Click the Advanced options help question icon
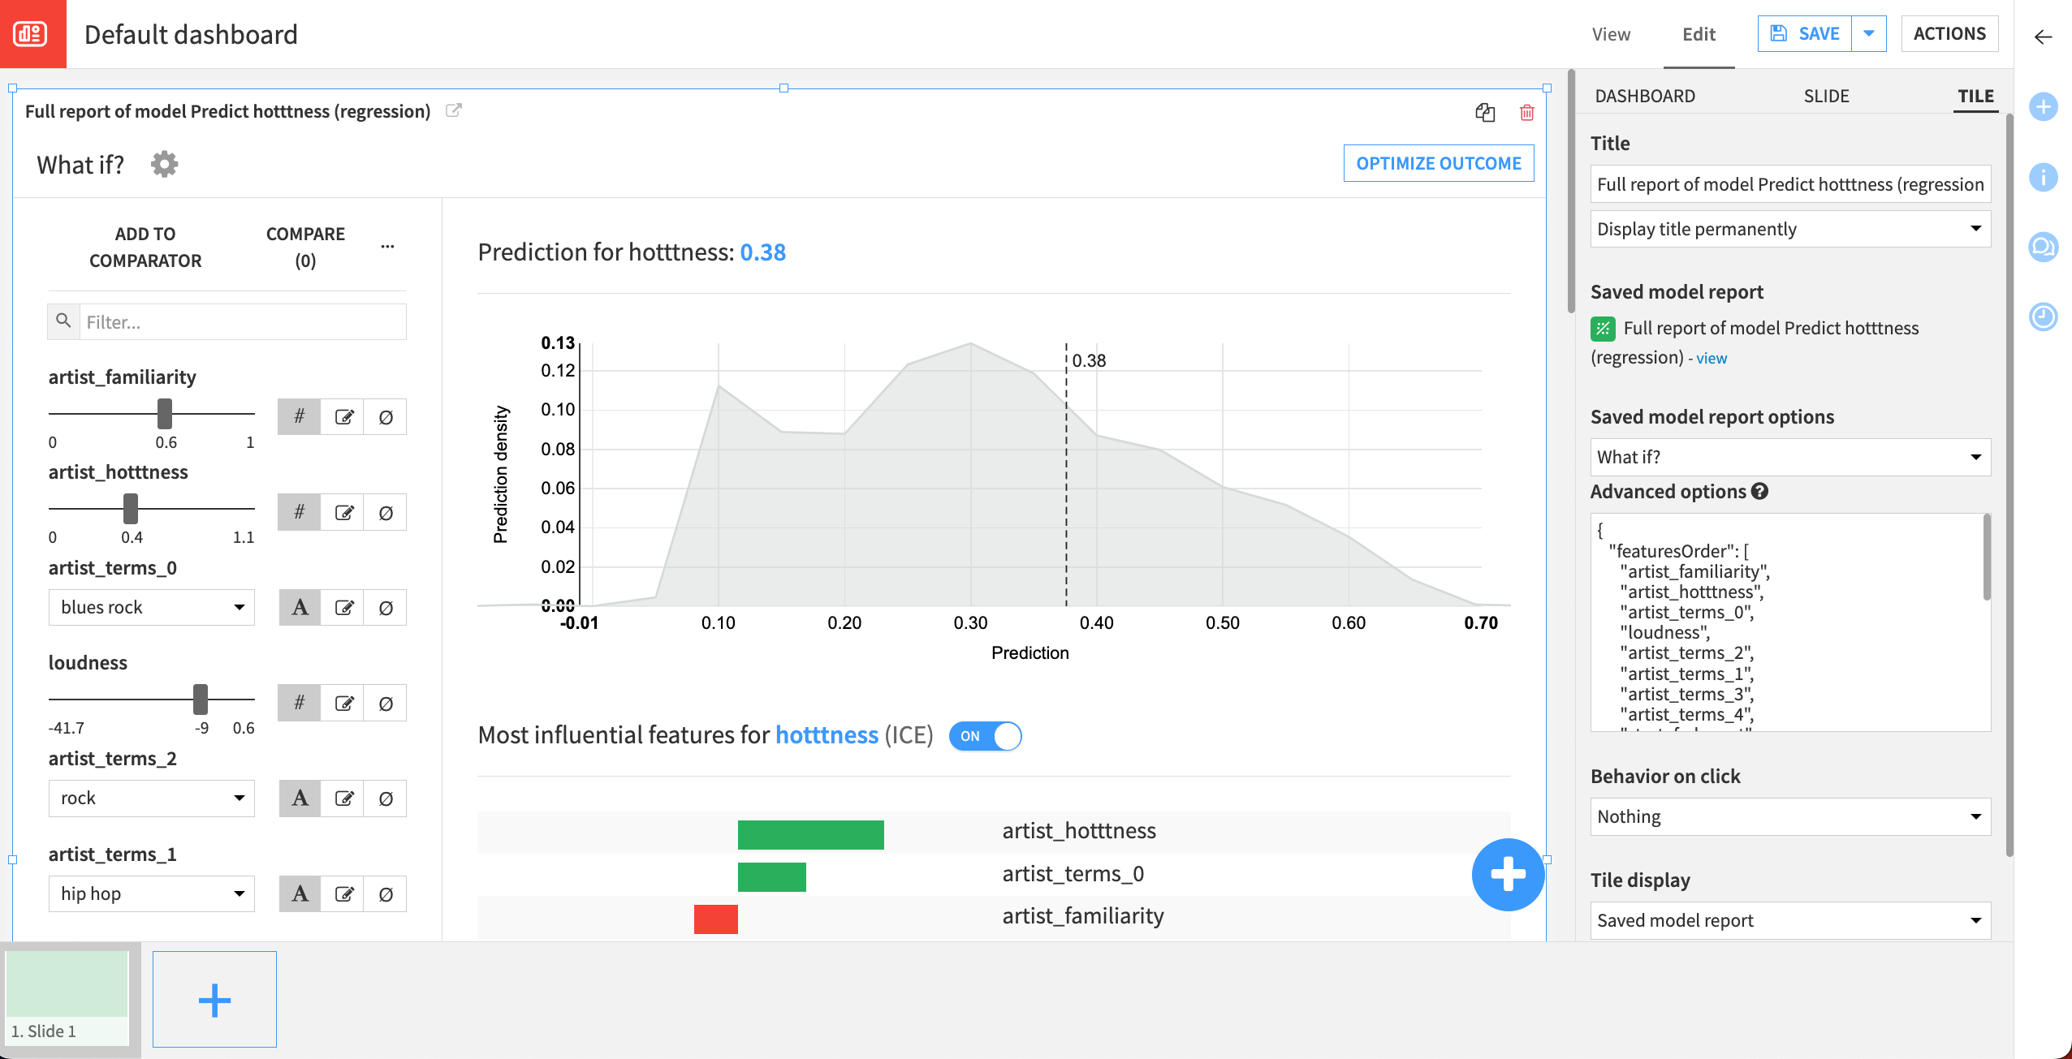This screenshot has width=2072, height=1059. tap(1759, 491)
